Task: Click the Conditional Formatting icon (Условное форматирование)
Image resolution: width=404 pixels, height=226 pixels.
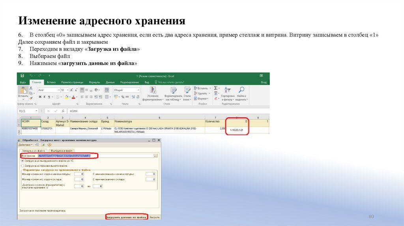Action: coord(153,90)
